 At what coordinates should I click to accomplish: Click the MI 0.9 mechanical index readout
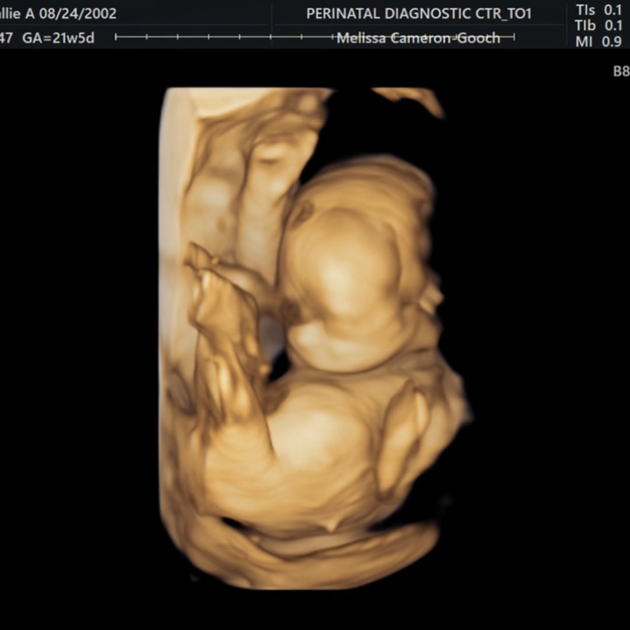[x=598, y=41]
